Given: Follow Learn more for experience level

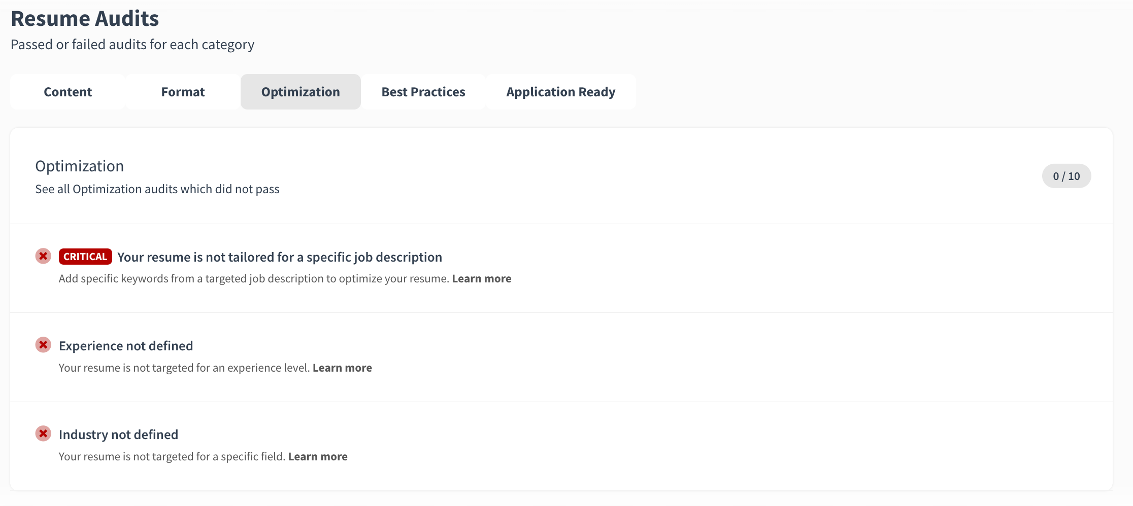Looking at the screenshot, I should pyautogui.click(x=342, y=368).
